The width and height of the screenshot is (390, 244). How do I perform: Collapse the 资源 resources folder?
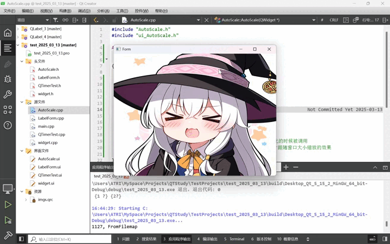pos(22,192)
